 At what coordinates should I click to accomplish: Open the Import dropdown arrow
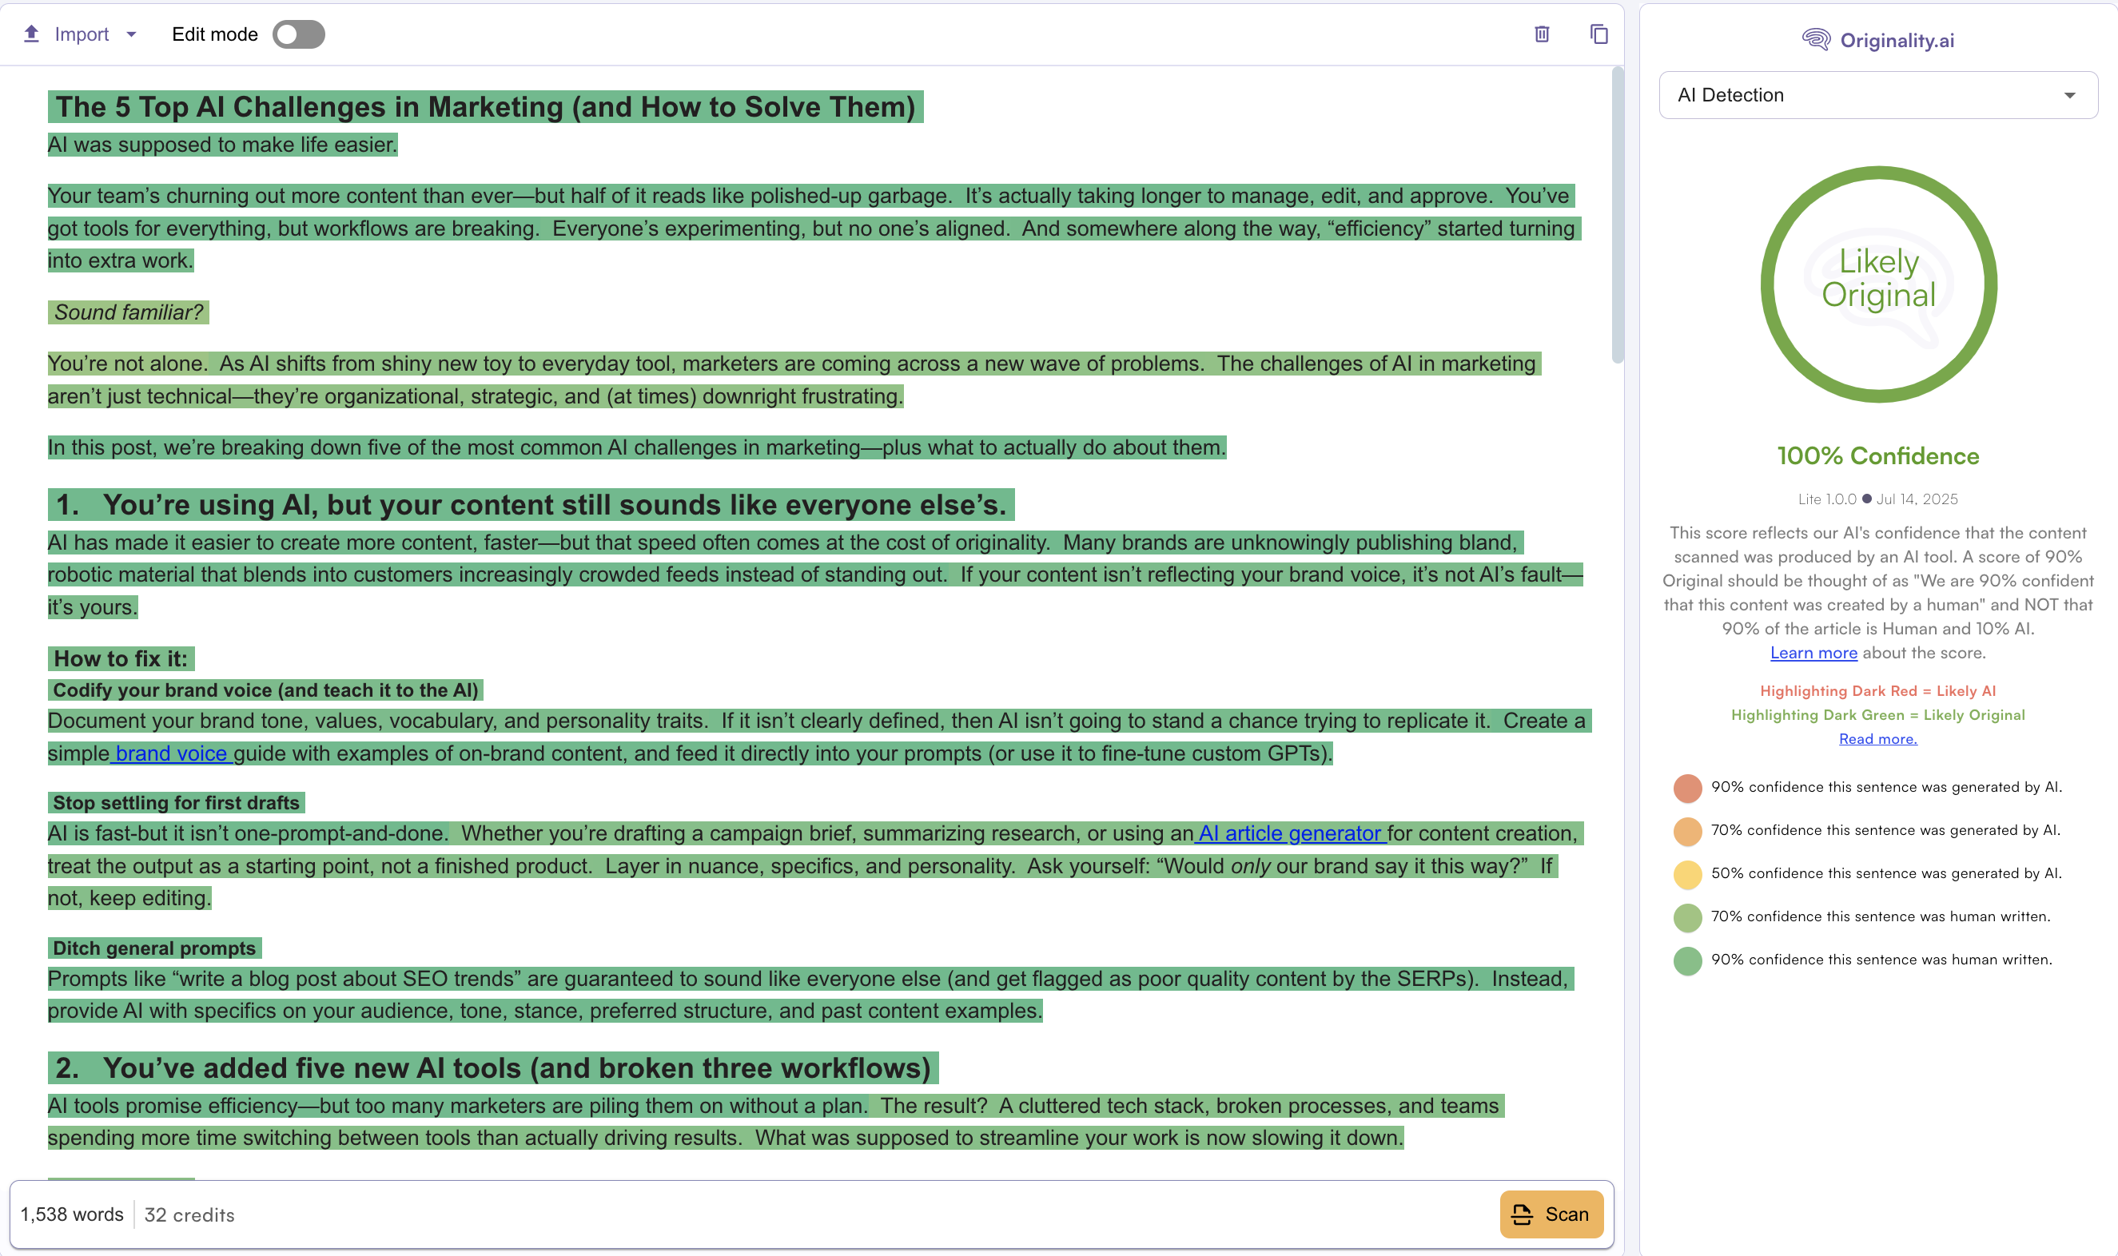pyautogui.click(x=131, y=34)
